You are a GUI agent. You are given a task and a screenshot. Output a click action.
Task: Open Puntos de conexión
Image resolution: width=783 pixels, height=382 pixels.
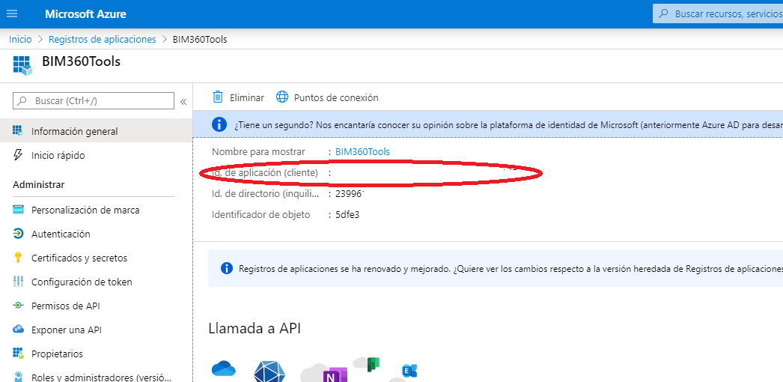tap(327, 97)
